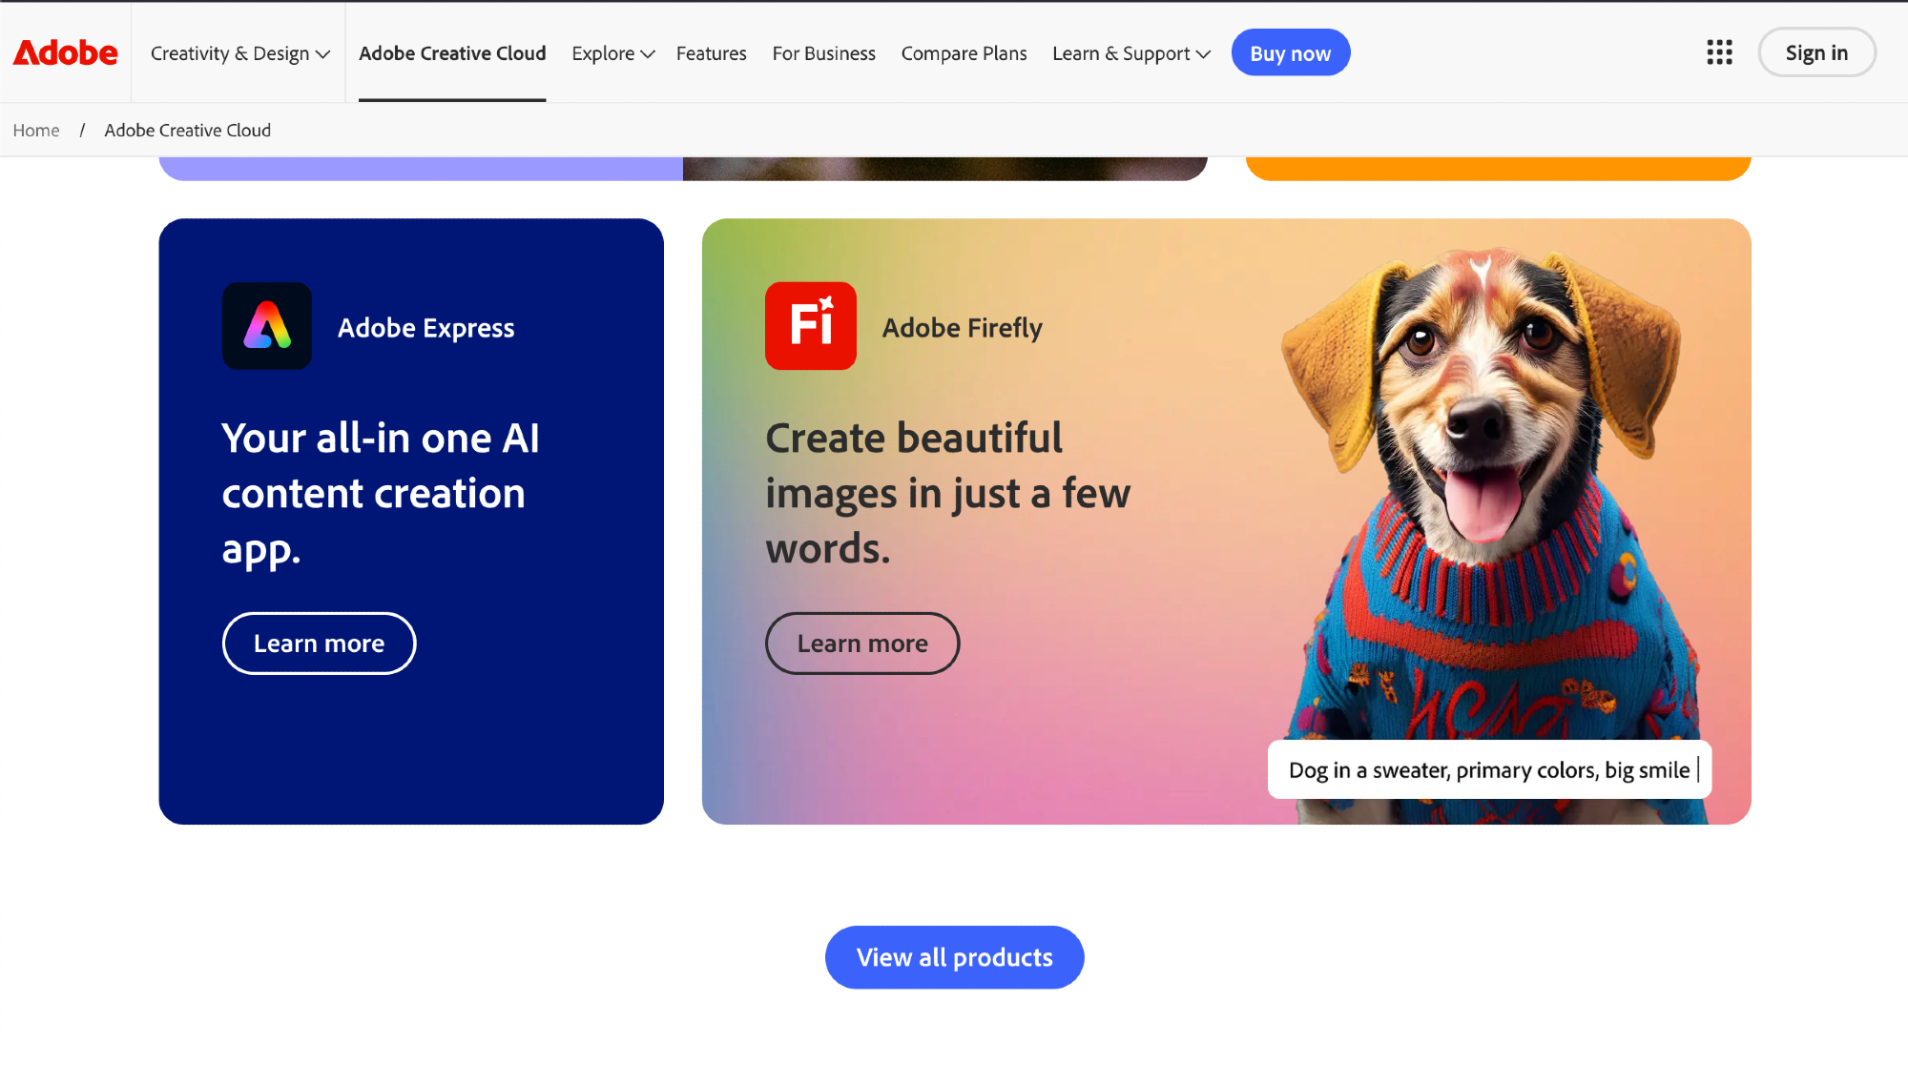Click the Adobe Firefly title text

tap(962, 328)
